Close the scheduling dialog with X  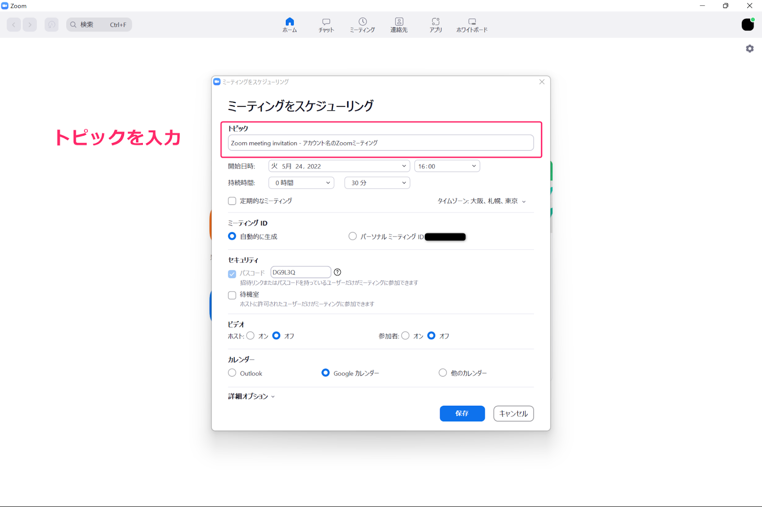click(541, 82)
